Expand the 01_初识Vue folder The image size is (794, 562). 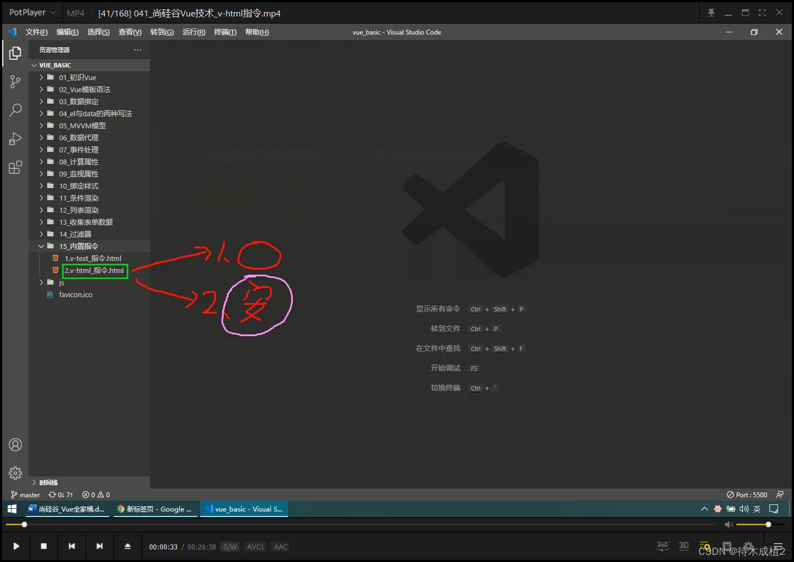click(x=89, y=77)
